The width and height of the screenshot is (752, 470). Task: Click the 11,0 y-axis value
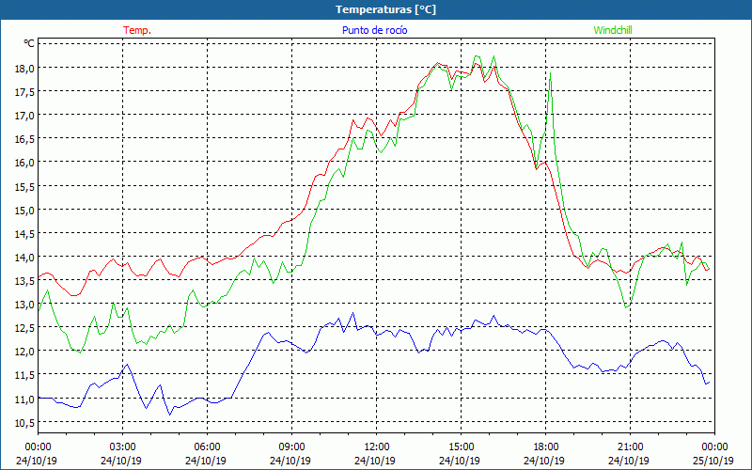point(25,399)
